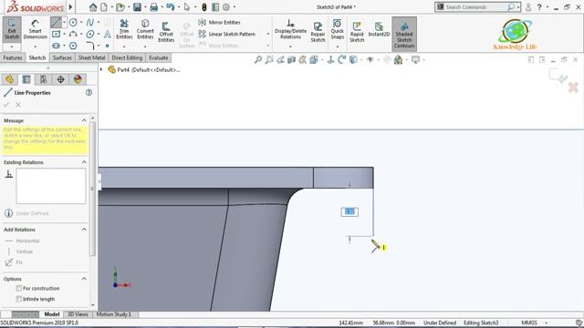Click the Print icon

coord(154,6)
